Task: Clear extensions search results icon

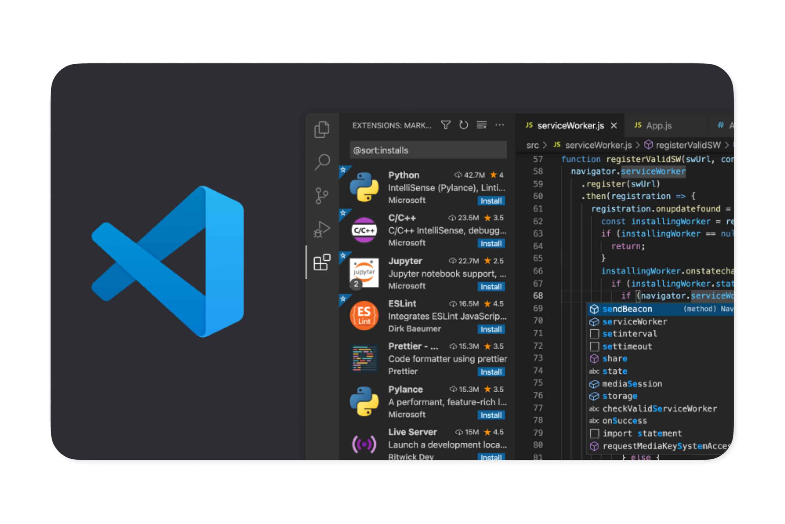Action: tap(481, 125)
